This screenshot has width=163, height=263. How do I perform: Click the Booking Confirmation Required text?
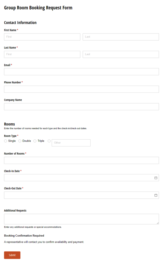pyautogui.click(x=24, y=235)
